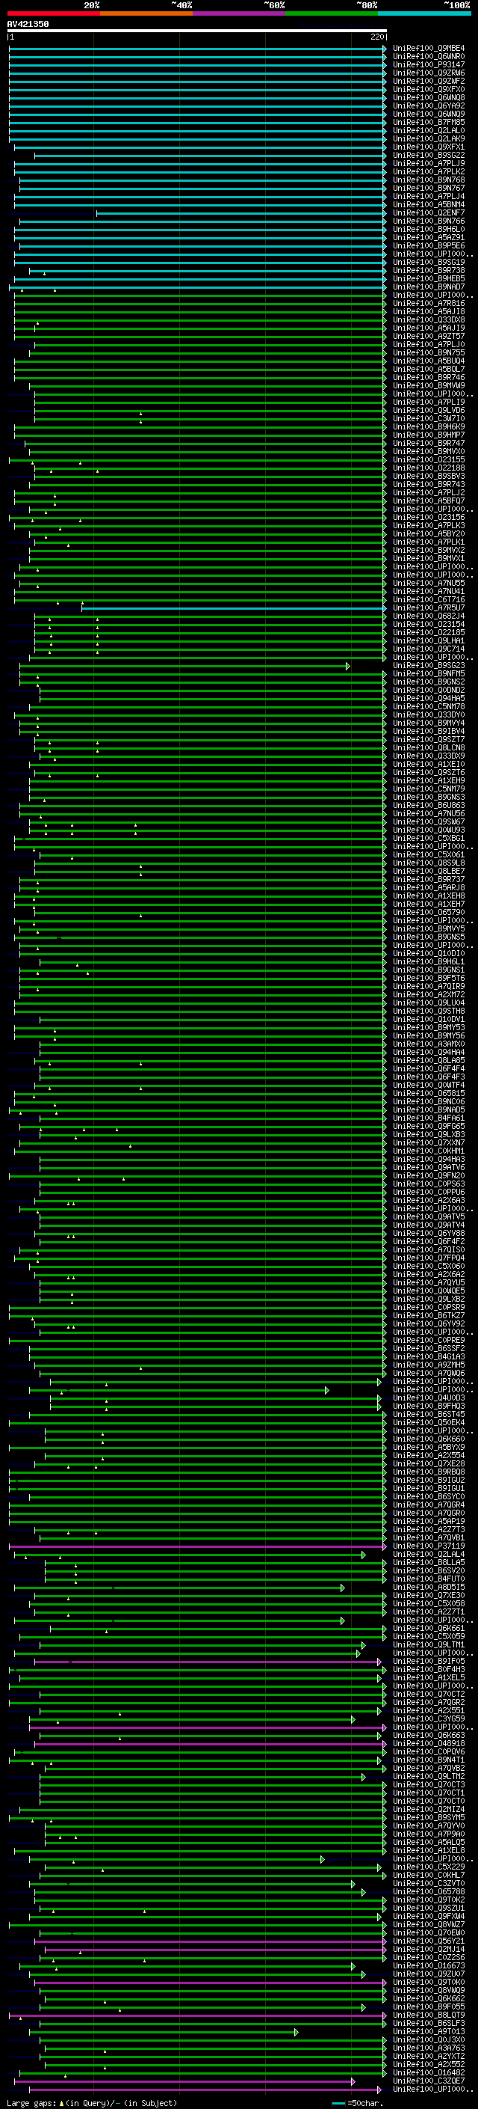Image resolution: width=478 pixels, height=2109 pixels.
Task: Select hit label UniRef100_A7P9A0
Action: (429, 1834)
